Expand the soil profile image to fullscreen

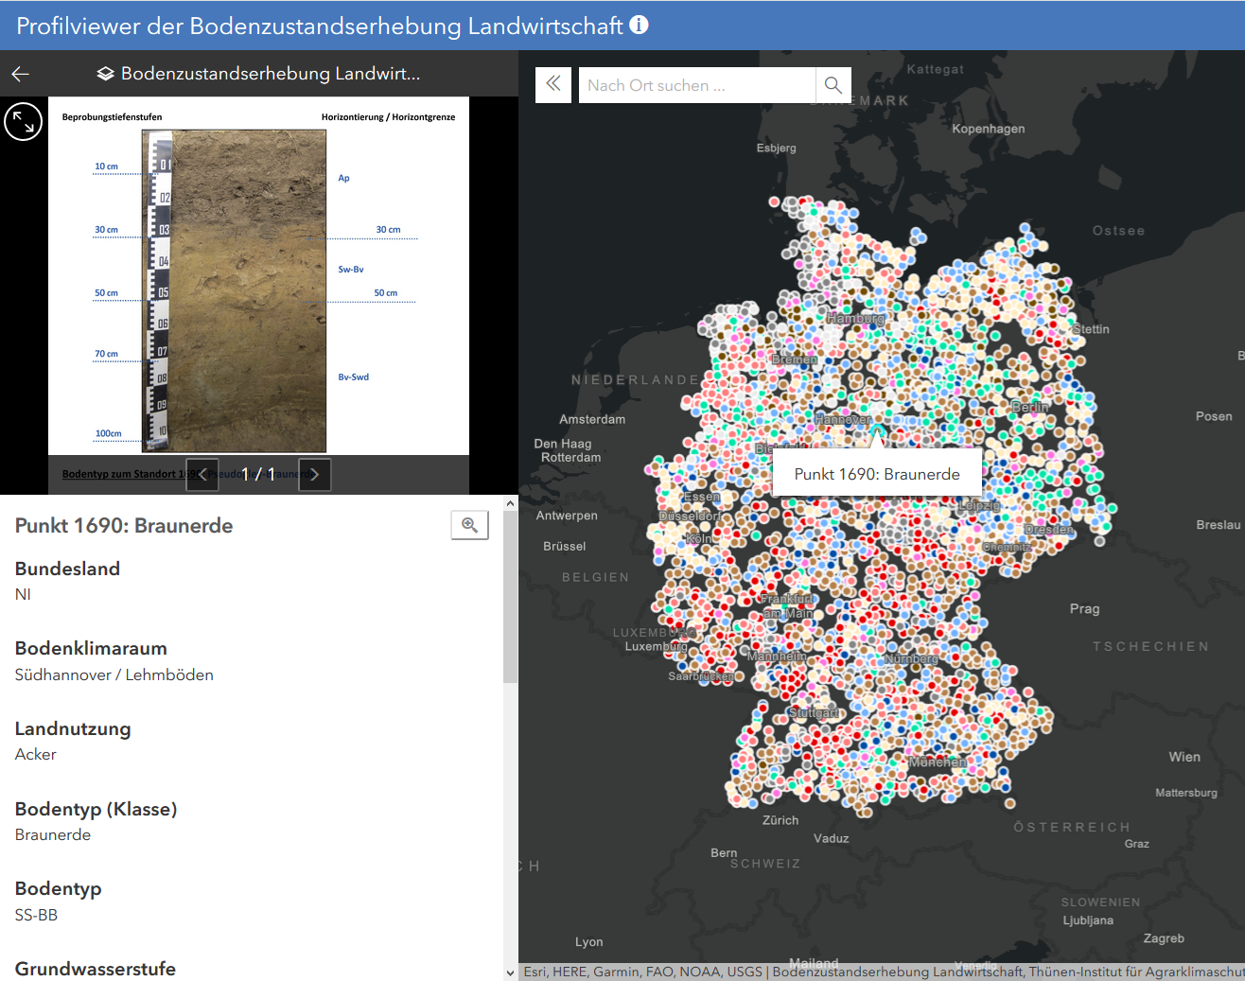pyautogui.click(x=23, y=122)
